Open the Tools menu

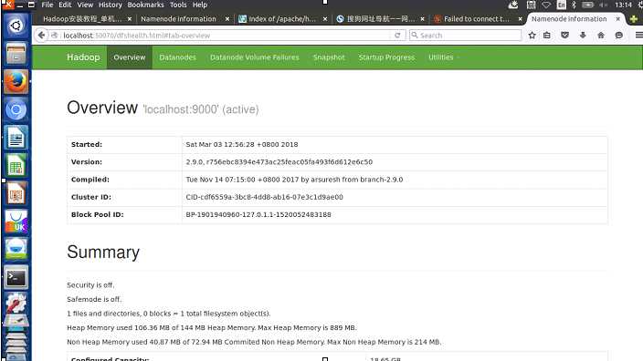tap(178, 5)
